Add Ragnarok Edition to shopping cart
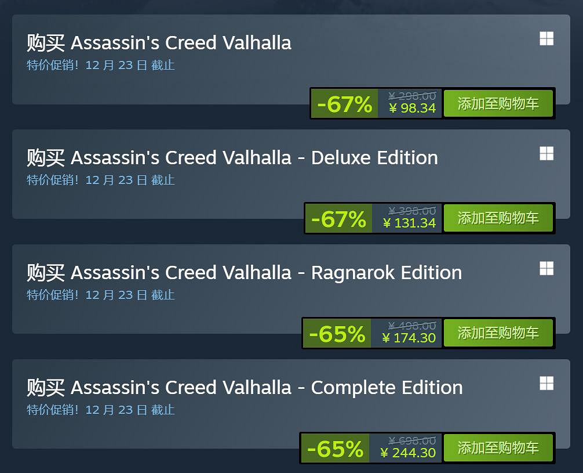 point(498,333)
